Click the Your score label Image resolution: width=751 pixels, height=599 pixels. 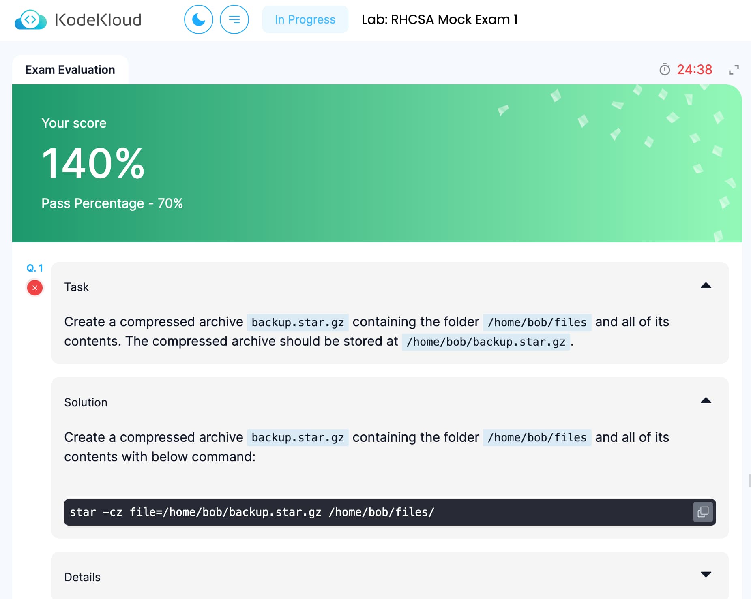tap(74, 123)
